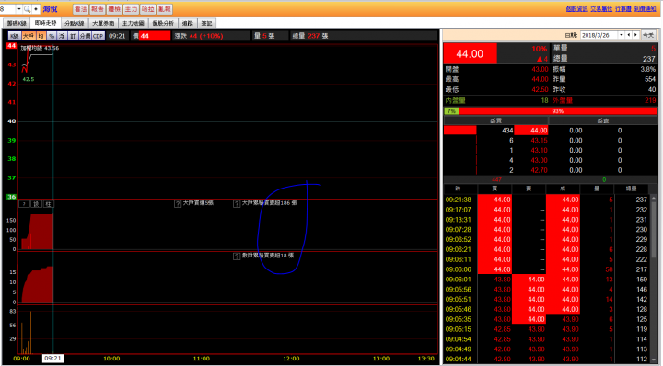Open the date picker dropdown arrow
Screen dimensions: 663x366
coord(622,35)
